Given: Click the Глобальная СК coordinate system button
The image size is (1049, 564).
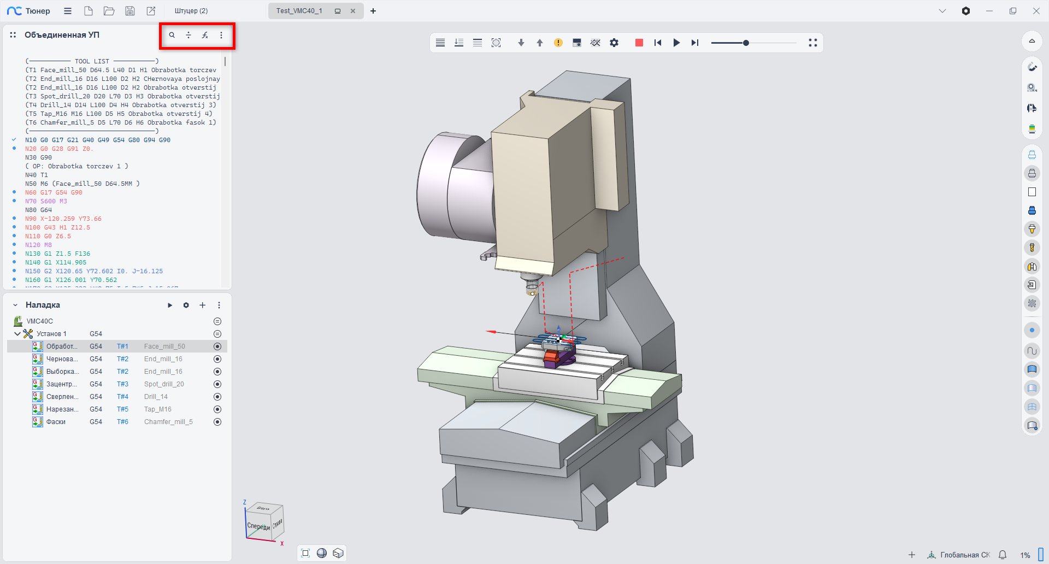Looking at the screenshot, I should coord(959,555).
